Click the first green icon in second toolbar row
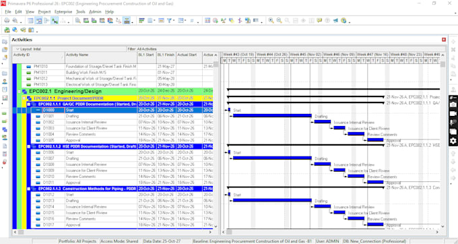The image size is (458, 244). pyautogui.click(x=7, y=30)
